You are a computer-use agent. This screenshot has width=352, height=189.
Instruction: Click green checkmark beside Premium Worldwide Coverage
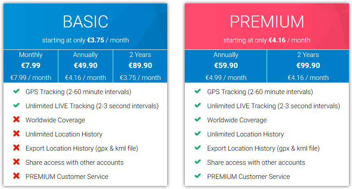tap(198, 120)
